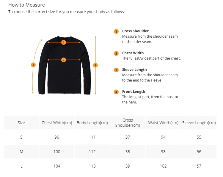Select the Chest Width legend number icon
Viewport: 223px width, 177px height.
click(x=116, y=53)
